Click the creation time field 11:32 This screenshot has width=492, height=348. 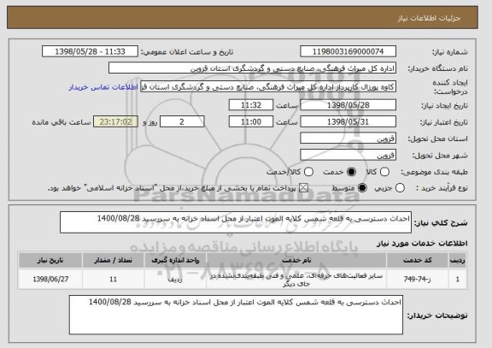click(251, 105)
